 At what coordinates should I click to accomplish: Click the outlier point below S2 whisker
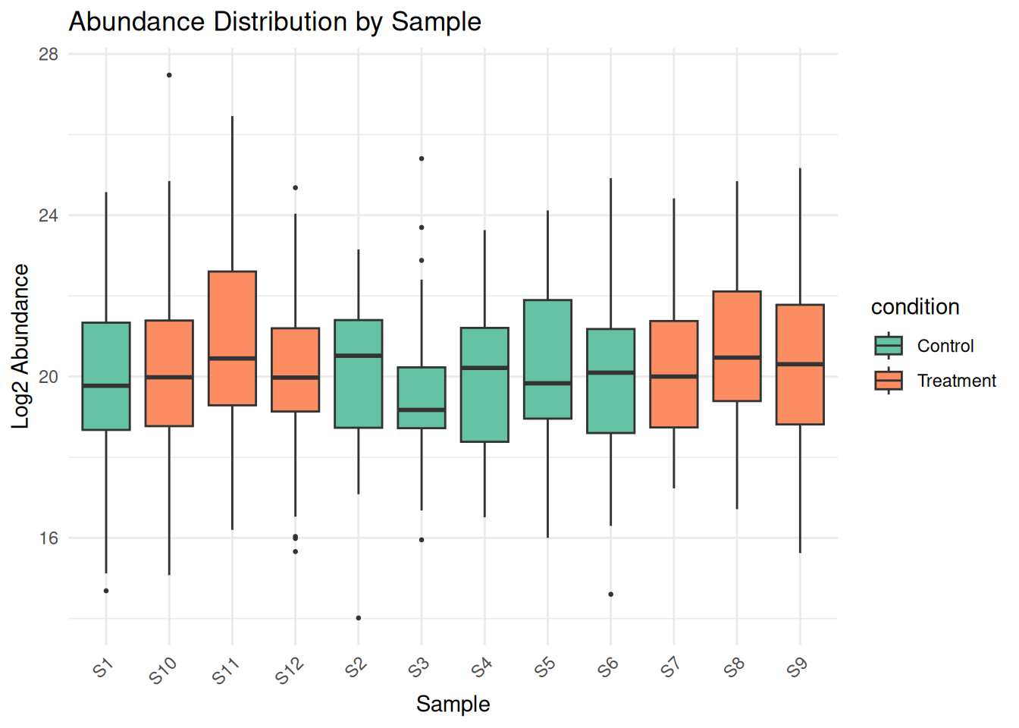[x=359, y=618]
